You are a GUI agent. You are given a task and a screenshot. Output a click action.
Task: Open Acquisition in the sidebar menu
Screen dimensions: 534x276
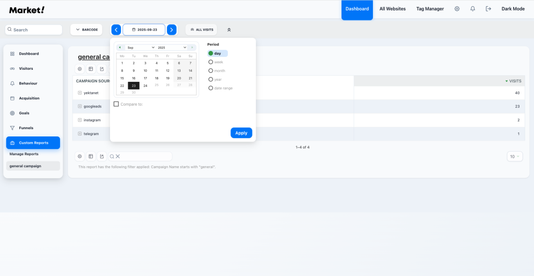29,98
